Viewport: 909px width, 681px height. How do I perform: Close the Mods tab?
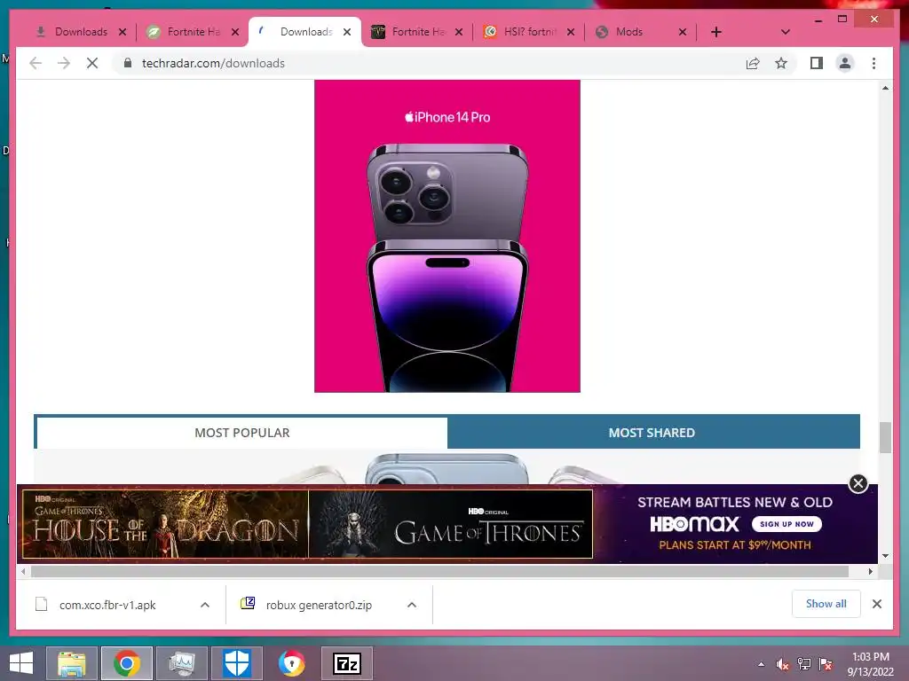tap(683, 32)
